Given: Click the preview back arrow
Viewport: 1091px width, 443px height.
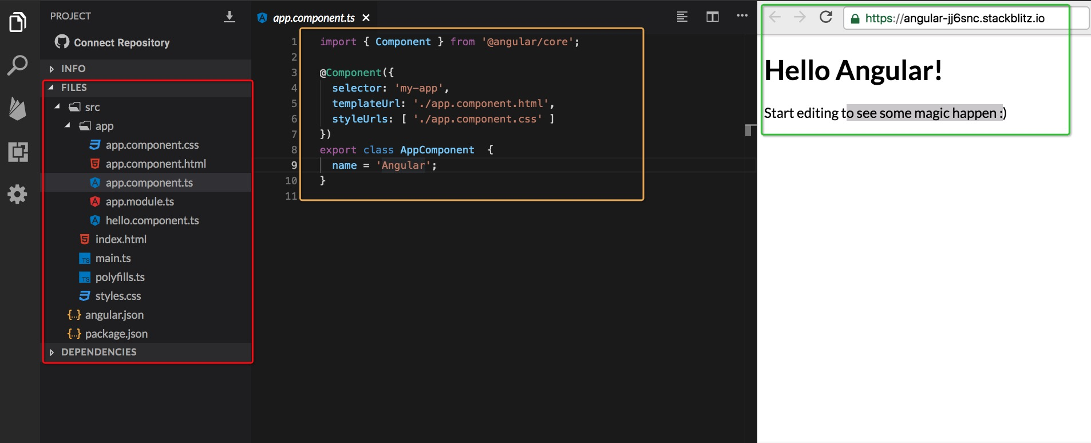Looking at the screenshot, I should click(x=775, y=17).
